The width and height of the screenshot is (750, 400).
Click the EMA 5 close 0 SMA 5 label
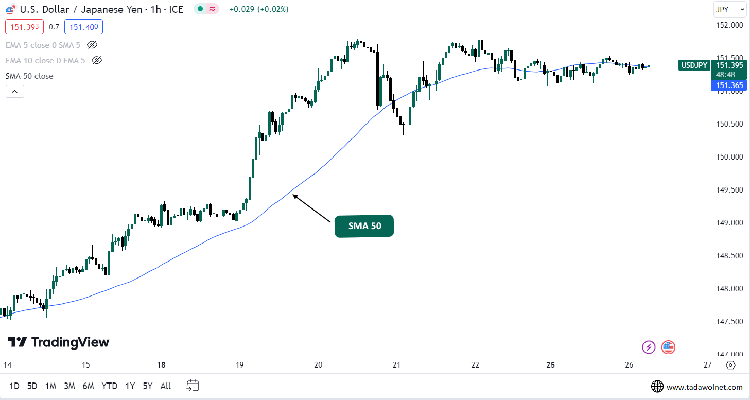(43, 45)
